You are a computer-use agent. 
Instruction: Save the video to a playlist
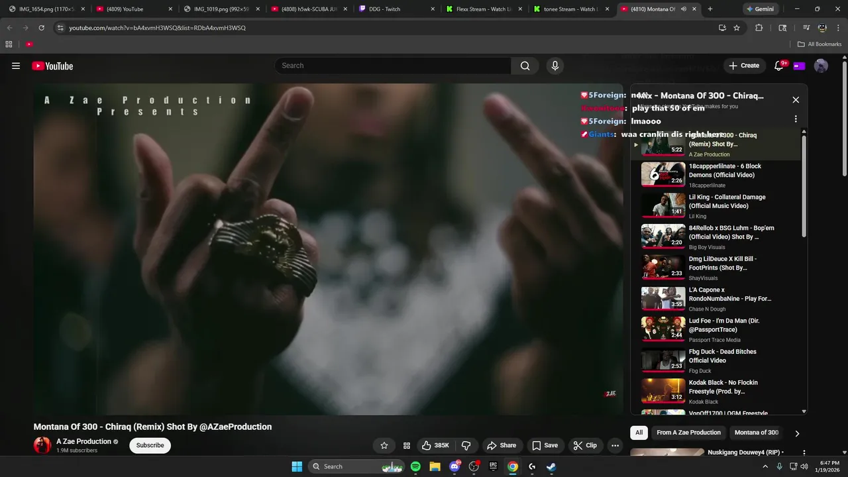click(545, 445)
